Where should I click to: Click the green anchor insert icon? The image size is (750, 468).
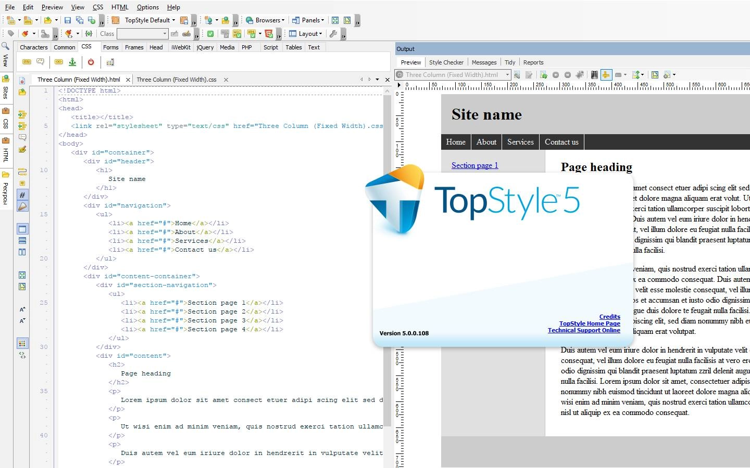[x=72, y=62]
